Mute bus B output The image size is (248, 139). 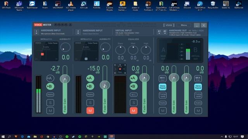[x=198, y=111]
